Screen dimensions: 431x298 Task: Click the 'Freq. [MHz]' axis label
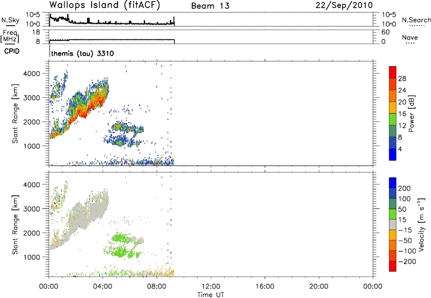[x=10, y=37]
